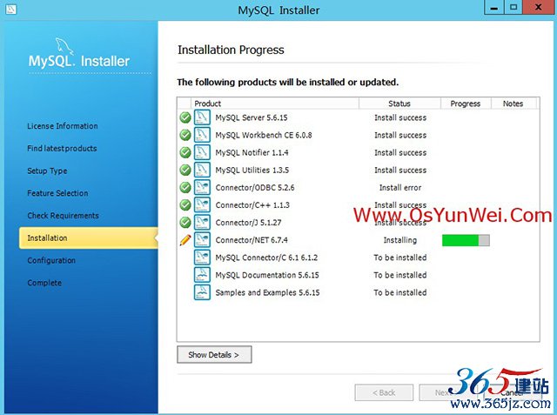557x415 pixels.
Task: Click the MySQL Connector/C 6.1 product icon
Action: [x=202, y=258]
